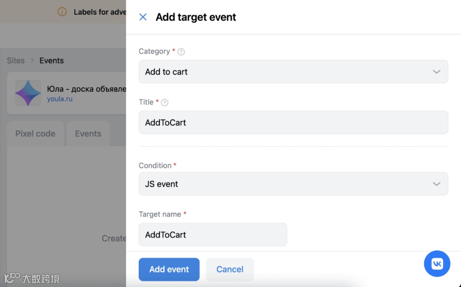Focus the Title input field

pos(293,122)
